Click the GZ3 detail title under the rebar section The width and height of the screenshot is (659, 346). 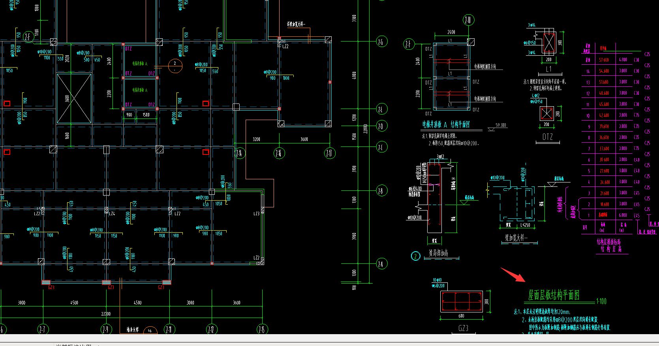tap(464, 328)
